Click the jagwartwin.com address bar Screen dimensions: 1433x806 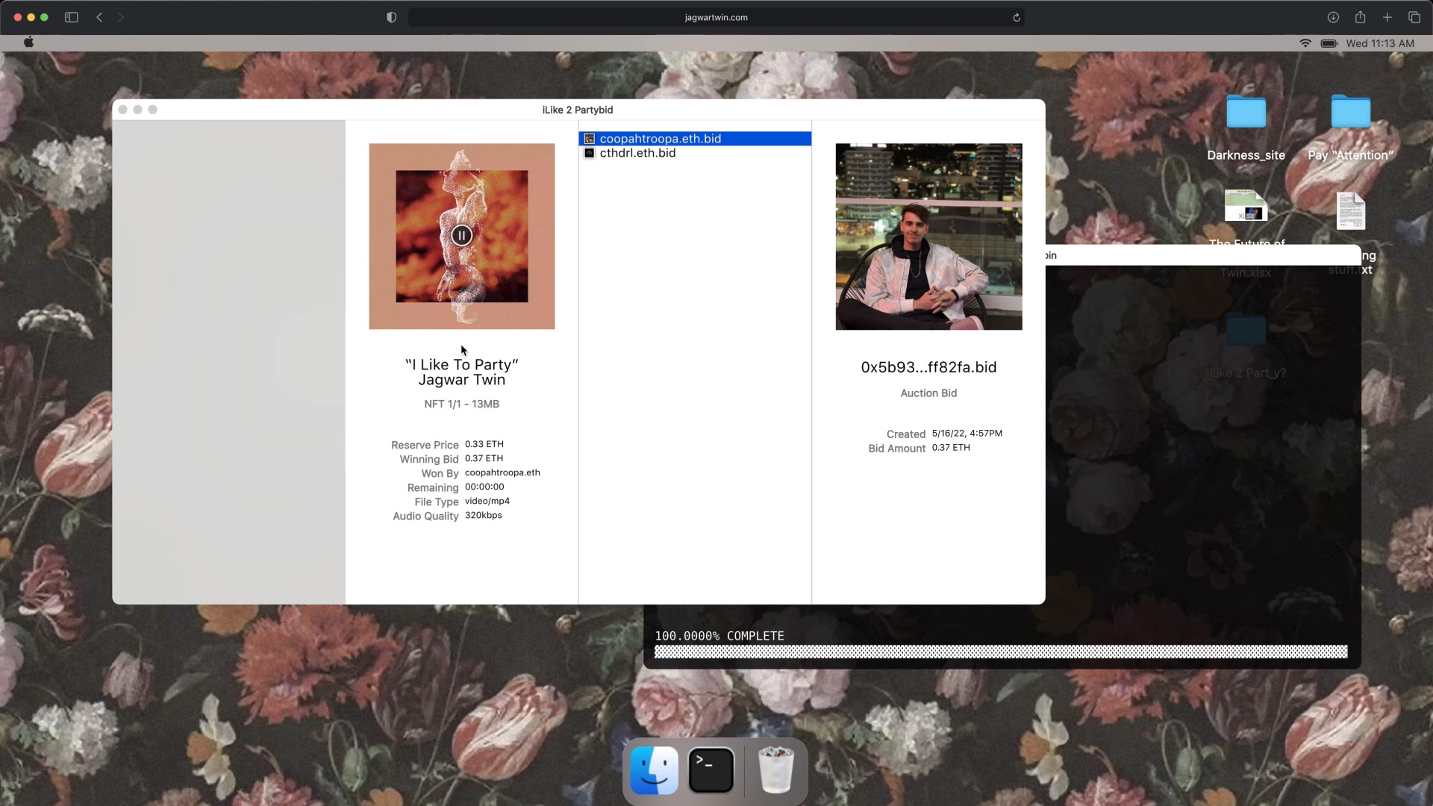click(715, 17)
